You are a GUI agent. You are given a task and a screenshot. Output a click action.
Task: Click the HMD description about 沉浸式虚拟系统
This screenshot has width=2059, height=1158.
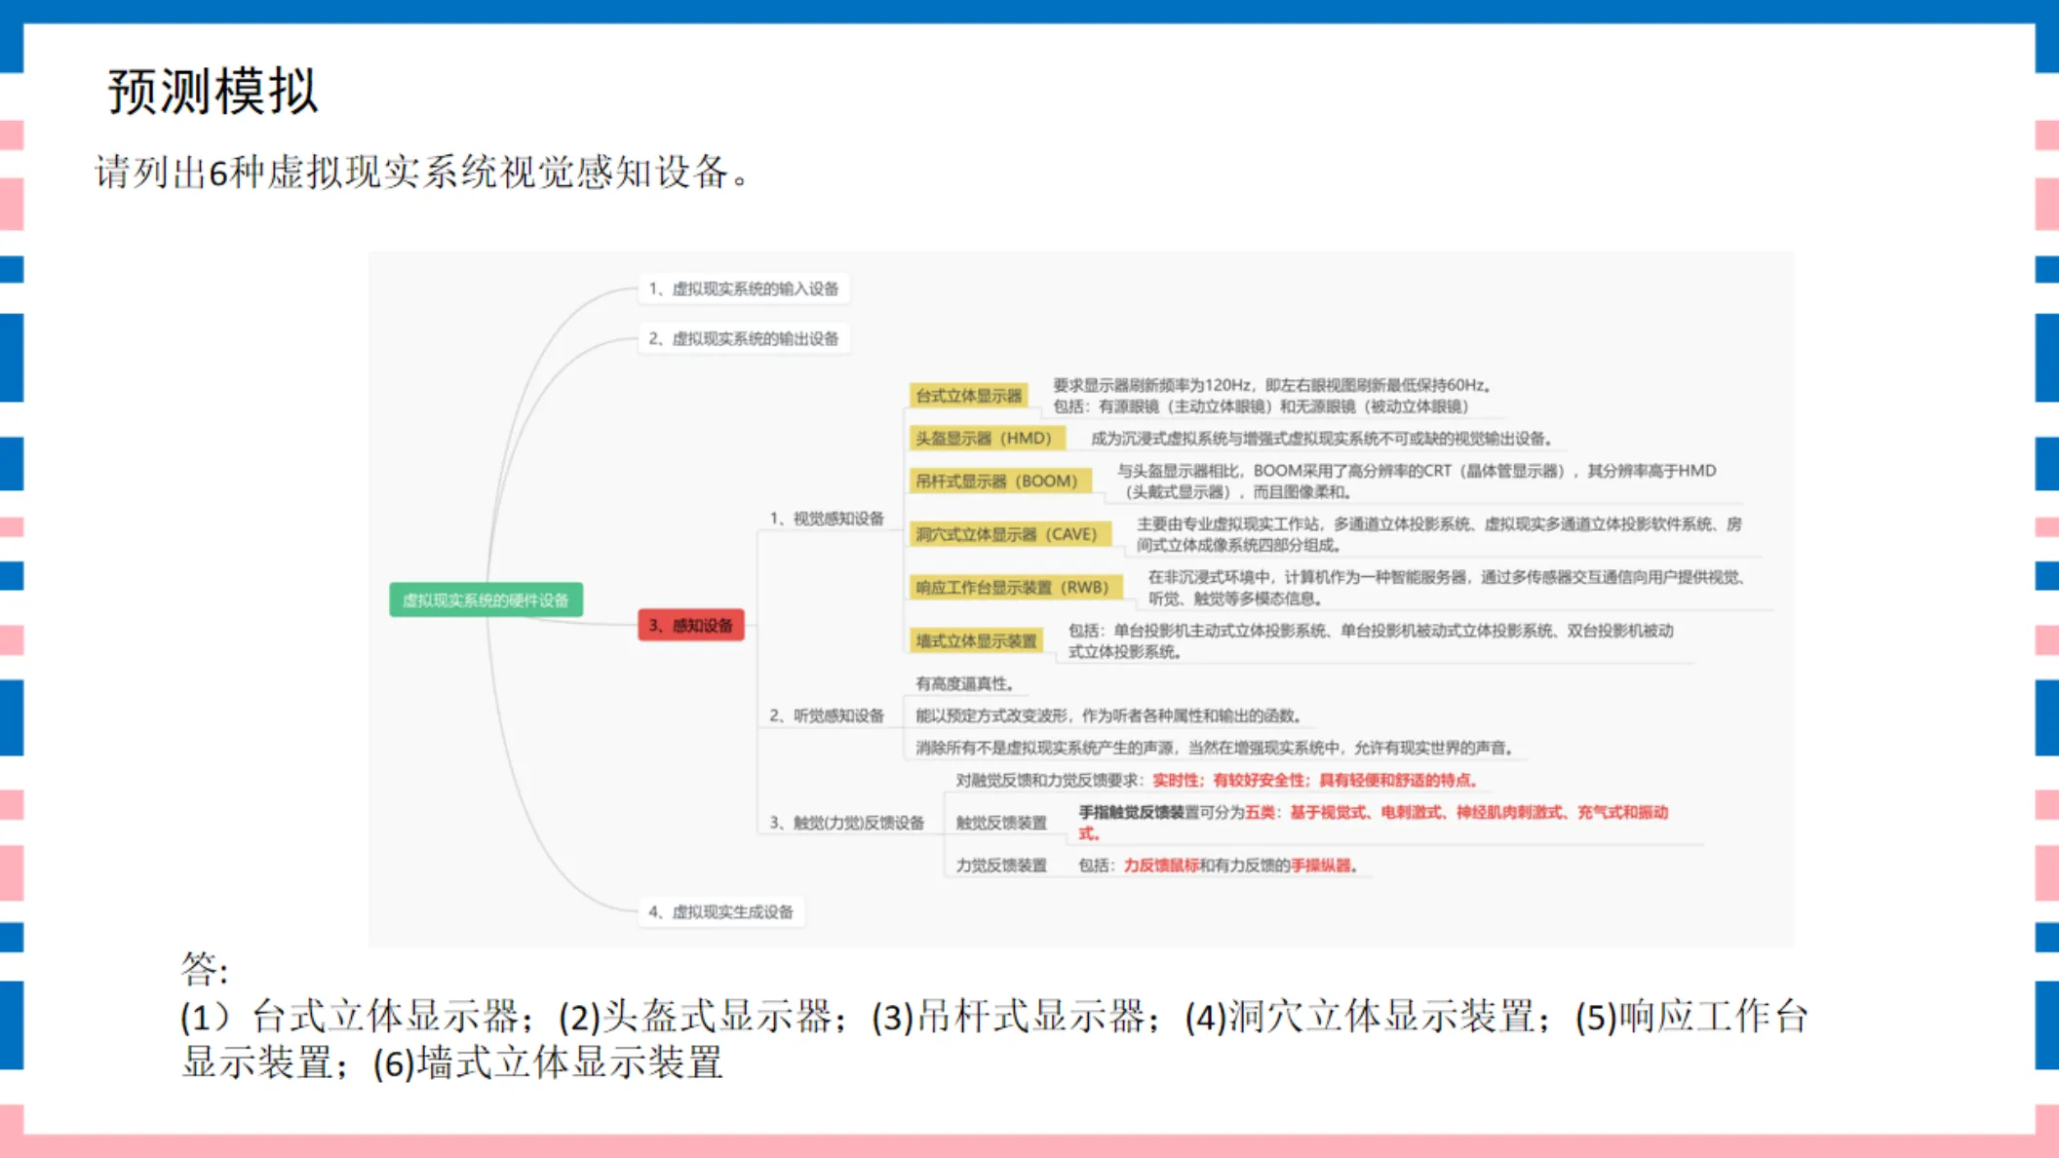pos(1321,439)
